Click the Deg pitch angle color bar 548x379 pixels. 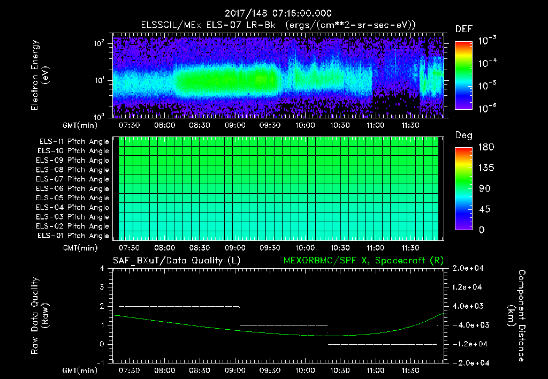click(463, 188)
